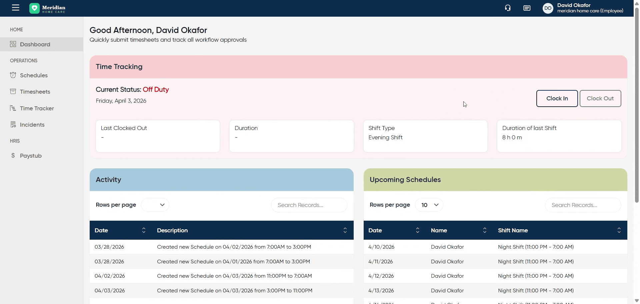This screenshot has width=640, height=304.
Task: Open the messages icon in header
Action: tap(527, 8)
